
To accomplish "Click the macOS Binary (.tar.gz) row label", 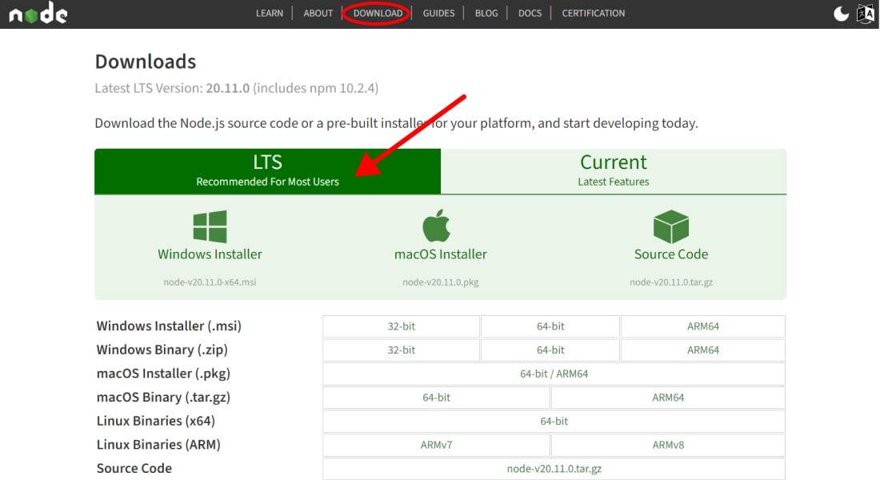I will coord(163,397).
